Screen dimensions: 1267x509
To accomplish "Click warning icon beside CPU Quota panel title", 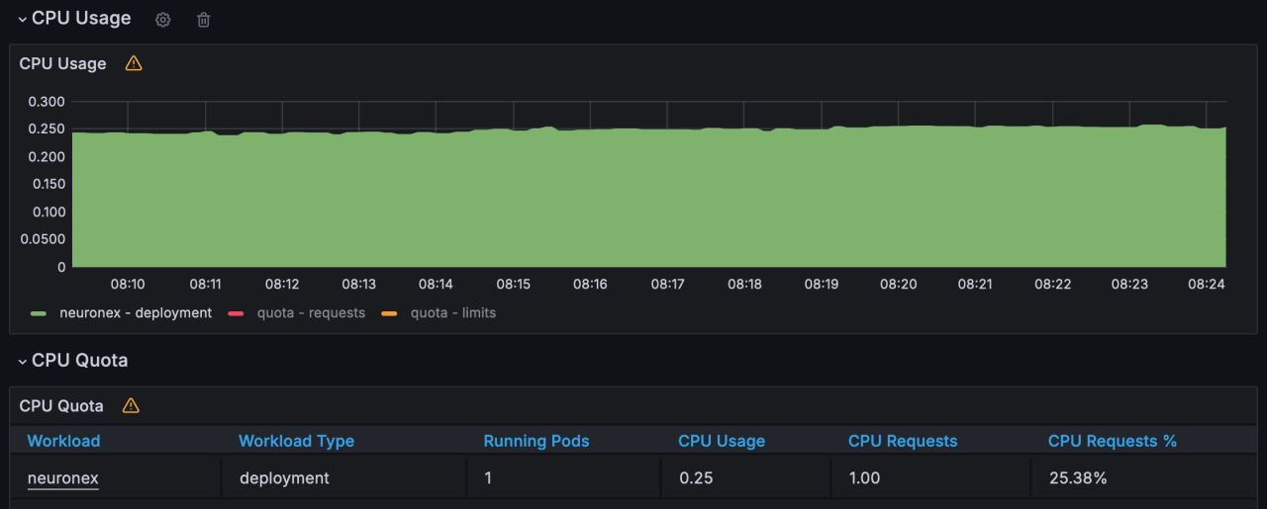I will point(131,405).
